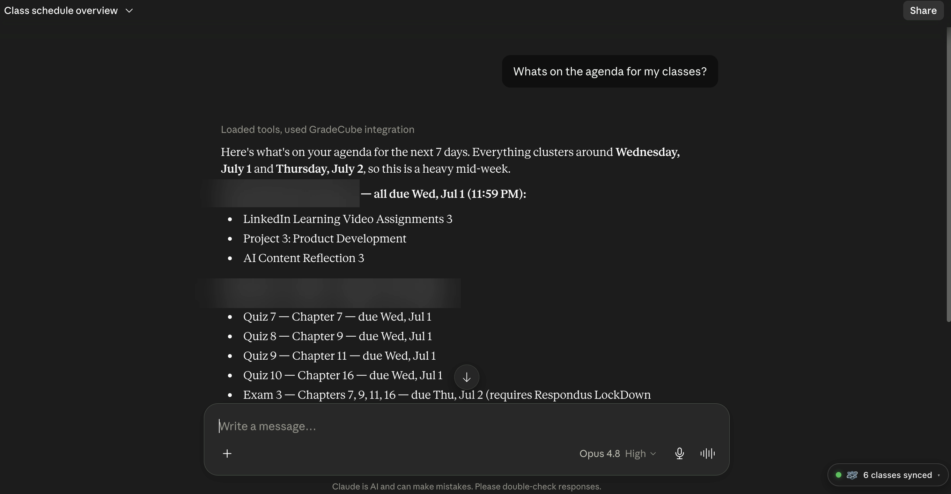Click the user message bubble about agenda
This screenshot has width=951, height=494.
click(610, 72)
